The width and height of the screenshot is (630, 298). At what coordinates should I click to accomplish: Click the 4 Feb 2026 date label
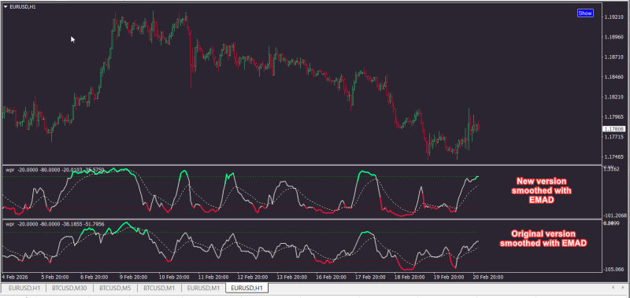(15, 277)
